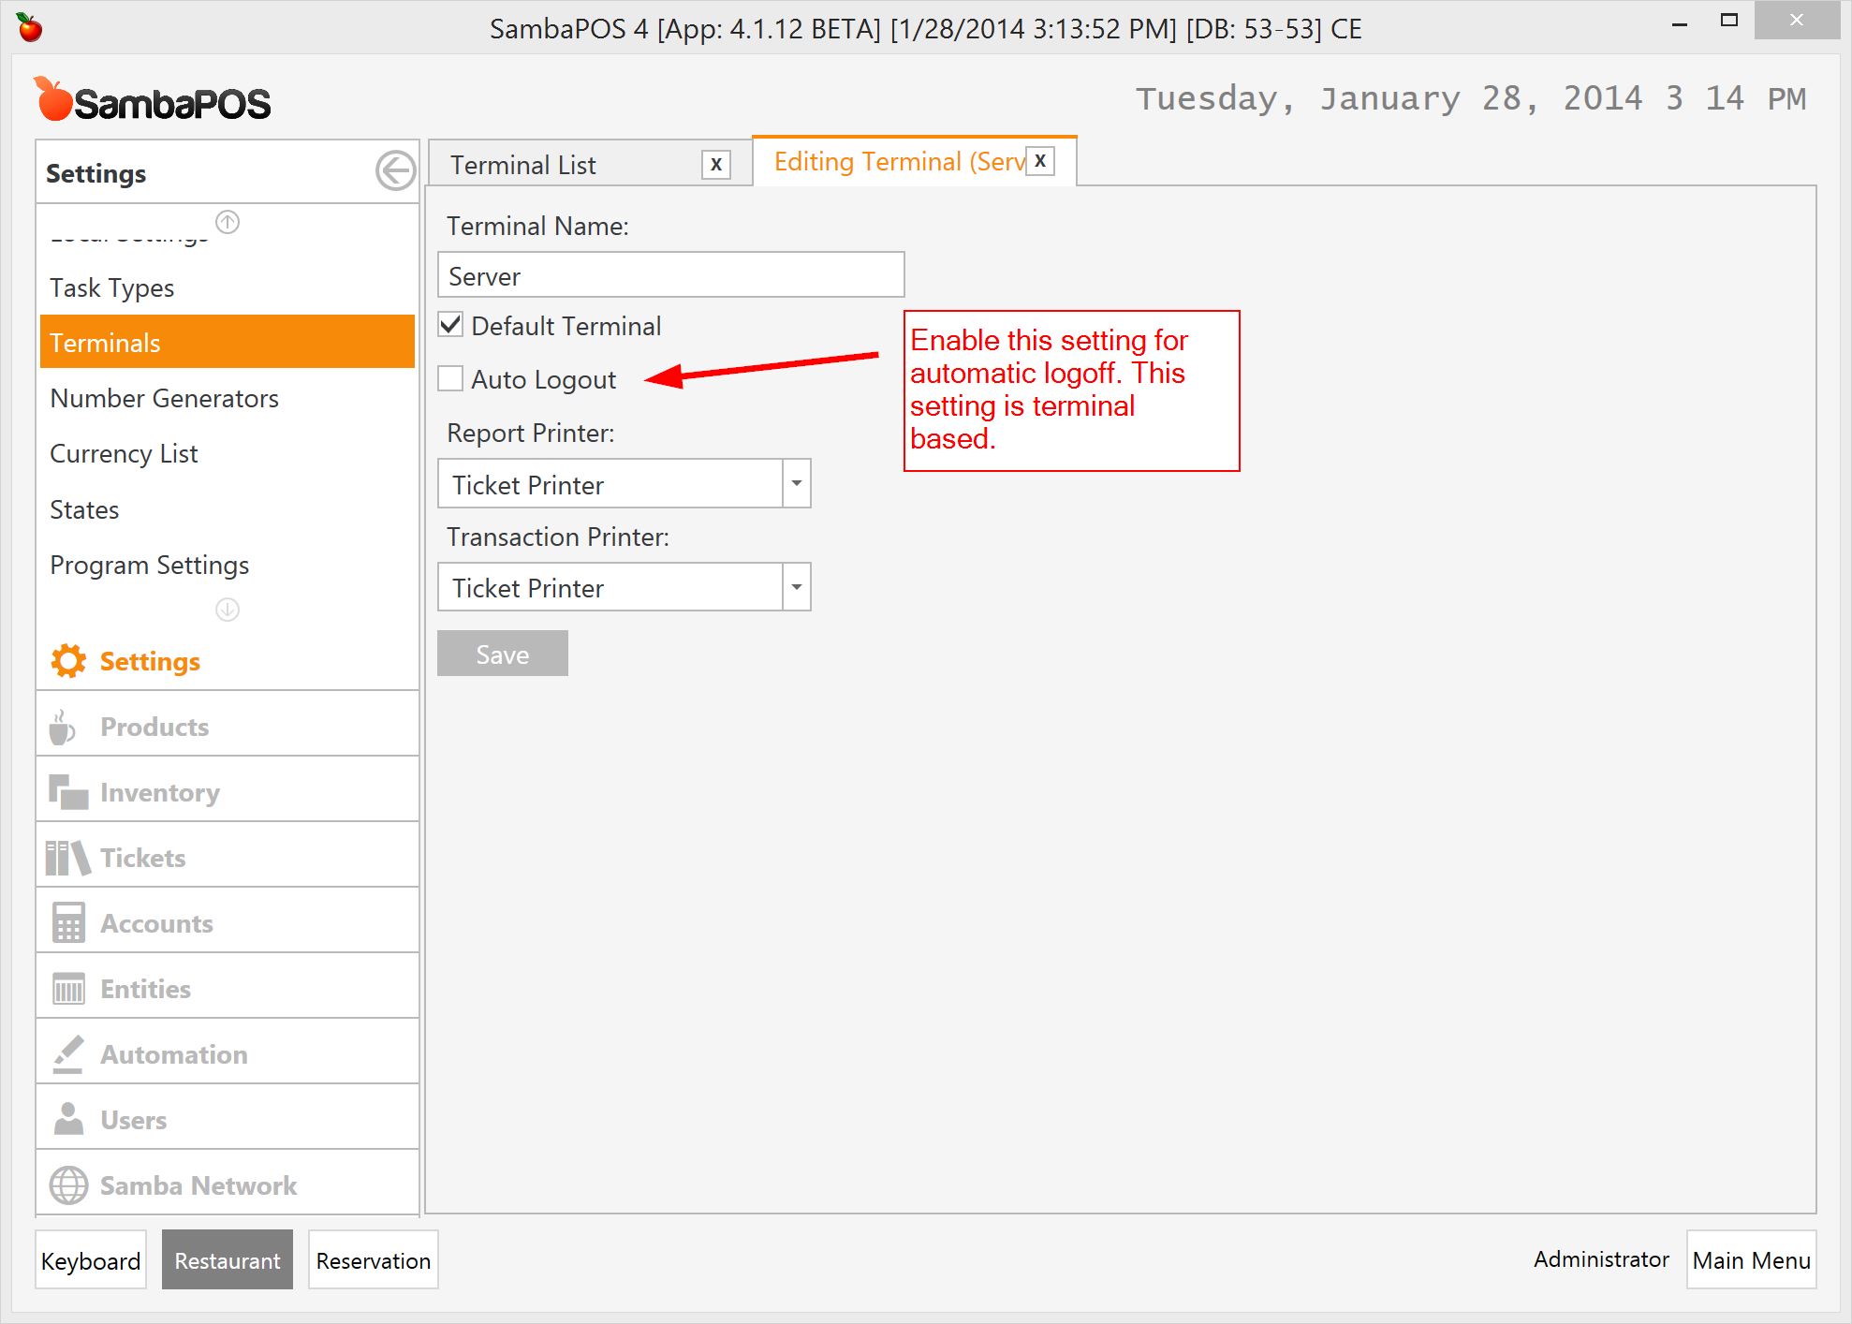The width and height of the screenshot is (1852, 1324).
Task: Open the Tickets section
Action: [x=141, y=857]
